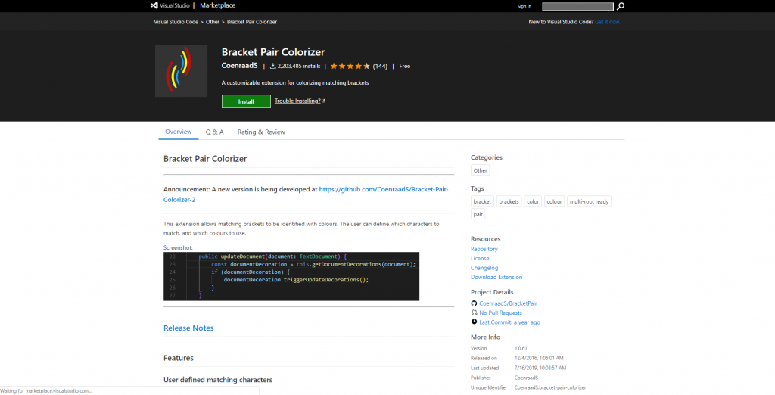The image size is (775, 395).
Task: Open the Repository resource link
Action: tap(484, 249)
